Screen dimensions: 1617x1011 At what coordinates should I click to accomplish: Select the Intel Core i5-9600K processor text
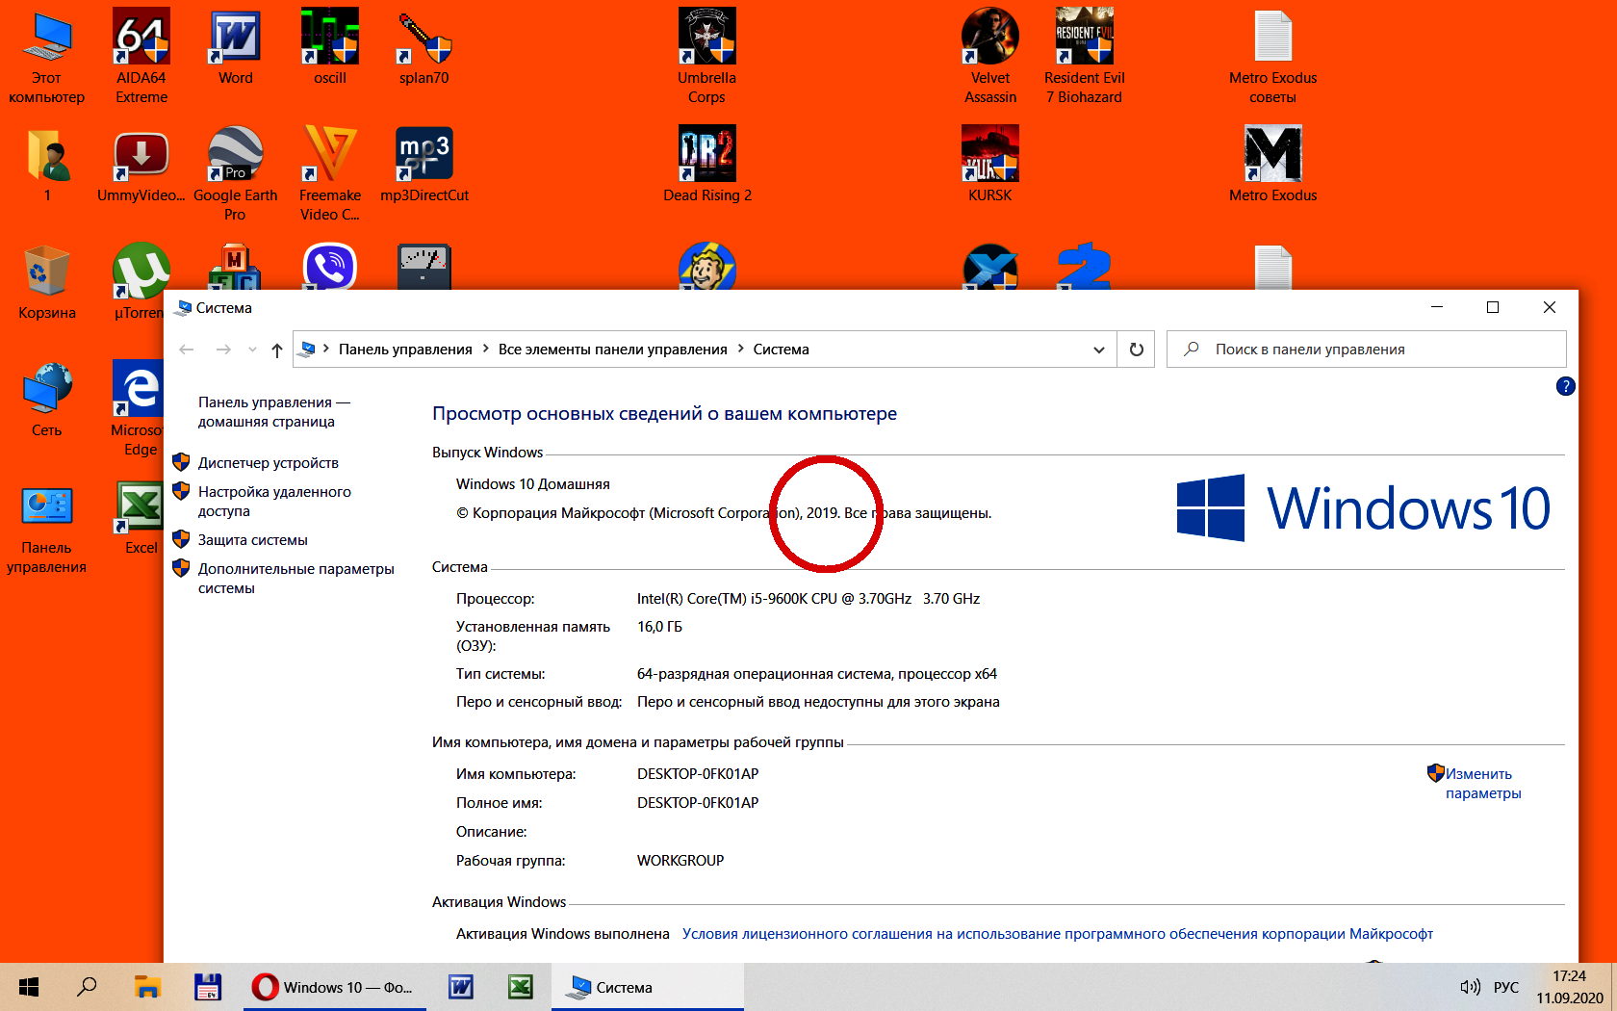808,599
